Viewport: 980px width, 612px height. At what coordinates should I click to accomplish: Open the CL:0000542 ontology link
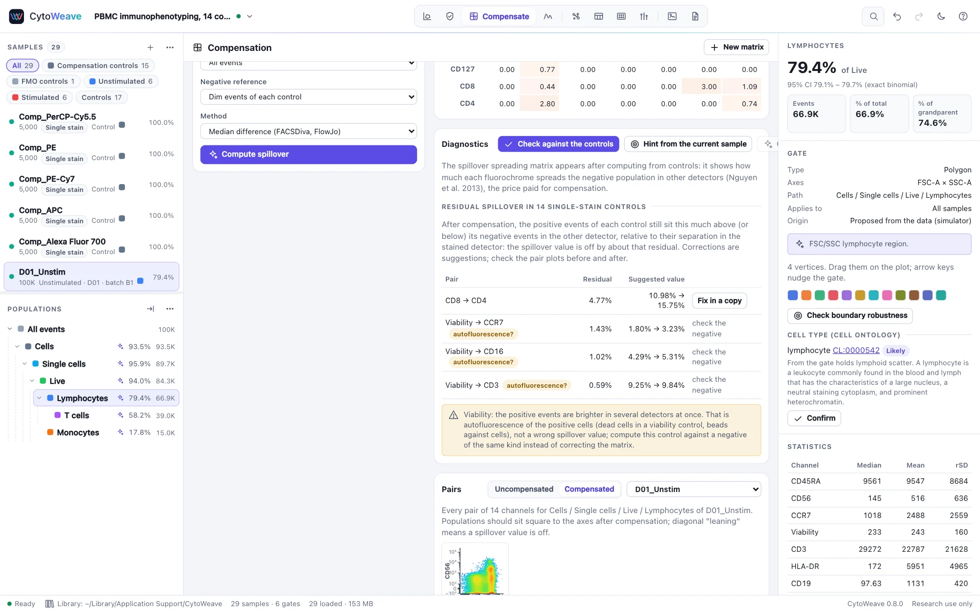click(856, 350)
